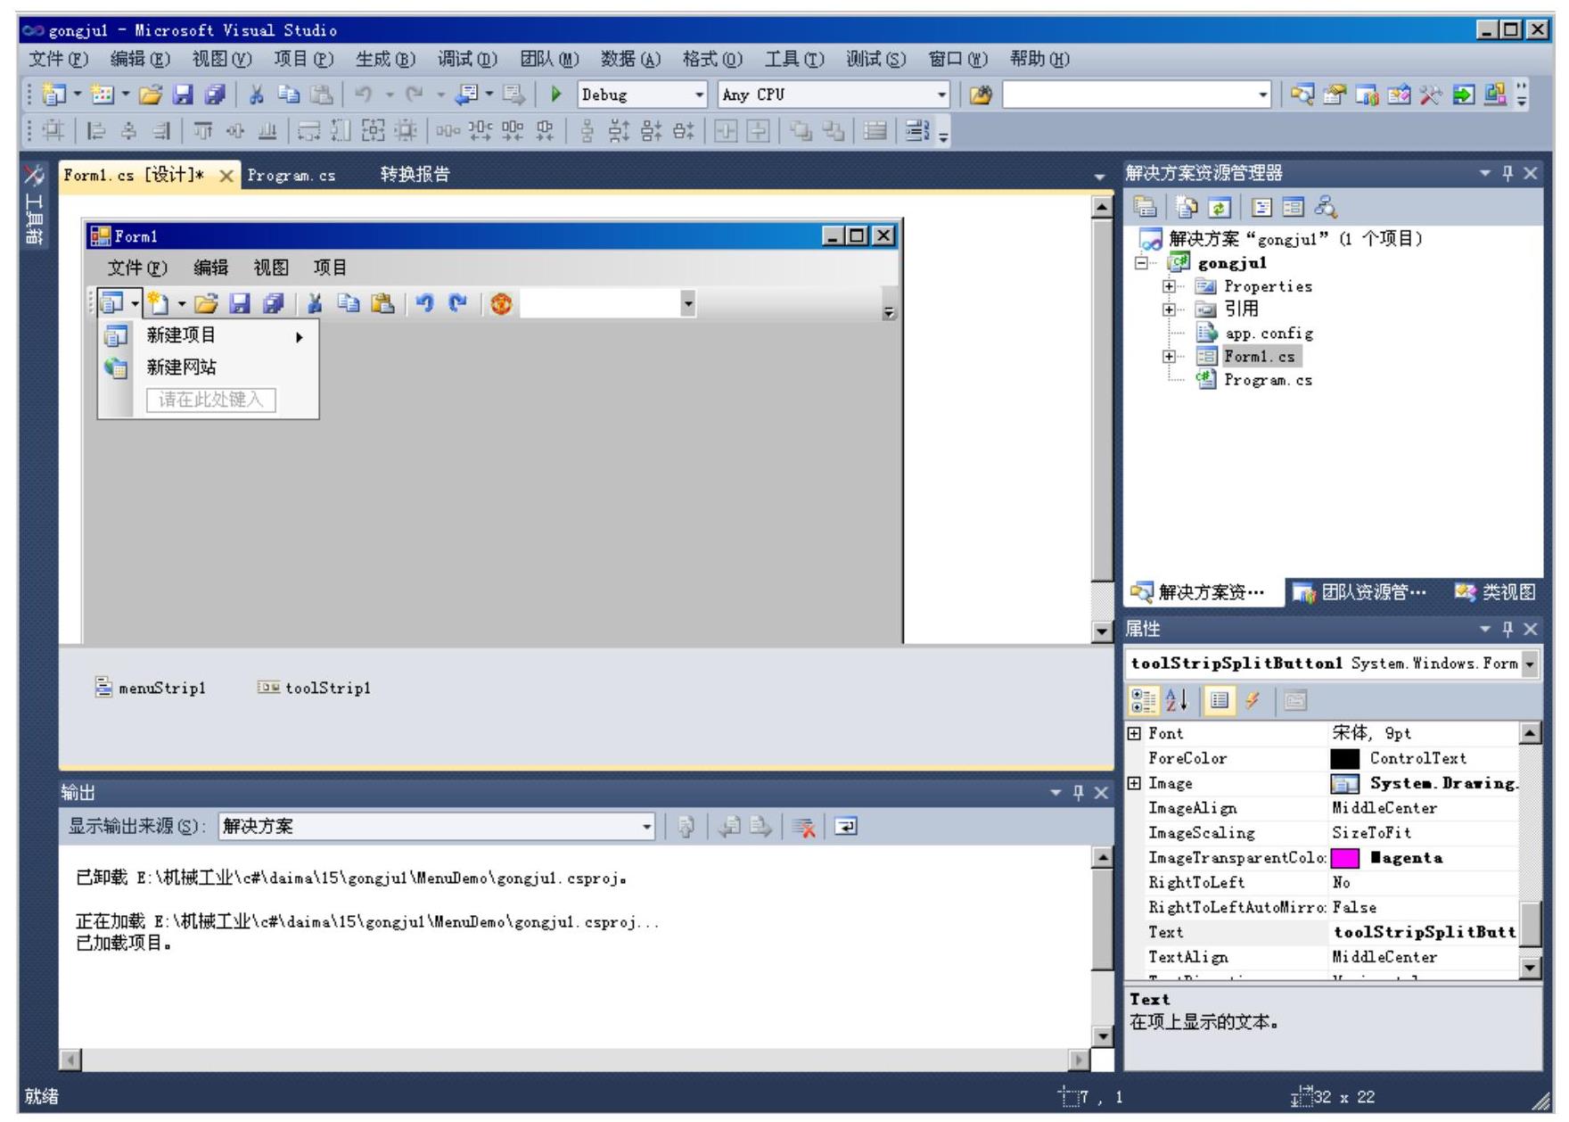Screen dimensions: 1569x1122
Task: Click the green Start Debugging arrow
Action: click(556, 95)
